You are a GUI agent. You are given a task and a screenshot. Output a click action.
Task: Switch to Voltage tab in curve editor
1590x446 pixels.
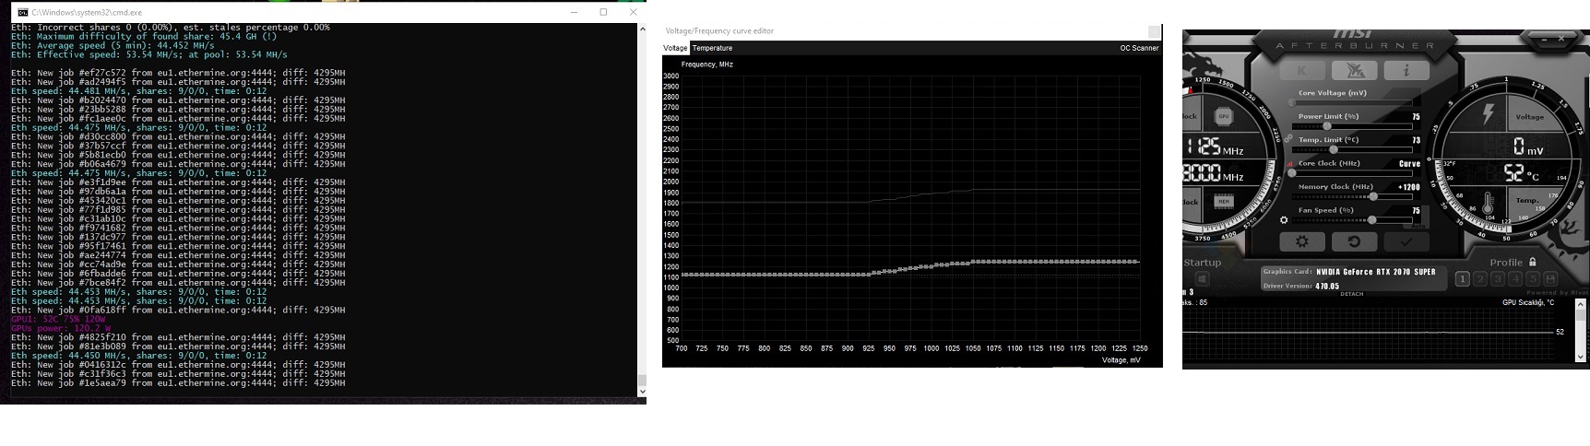(675, 48)
